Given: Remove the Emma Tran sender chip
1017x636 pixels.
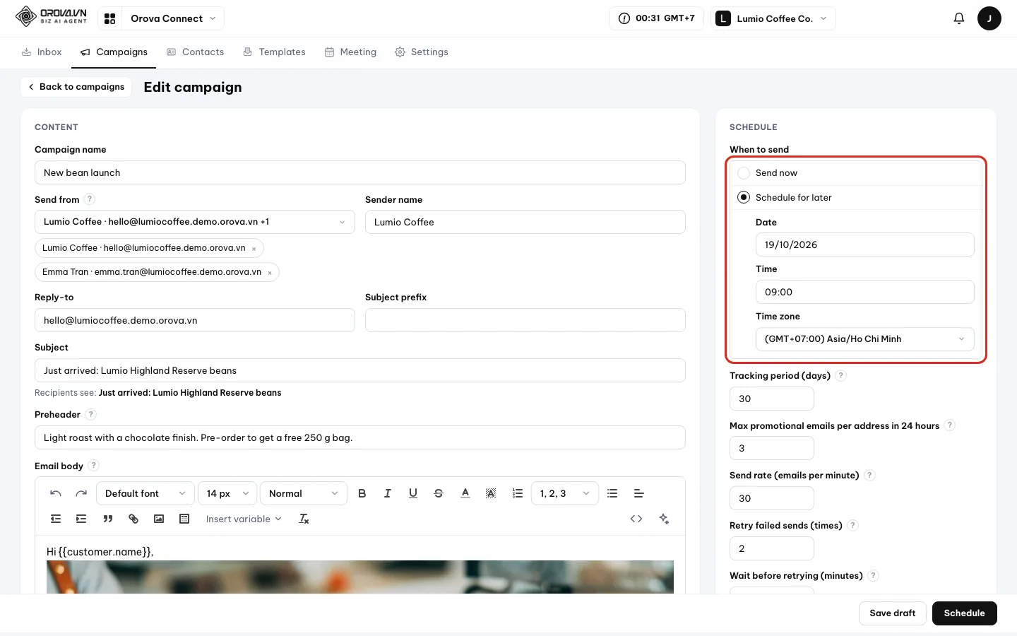Looking at the screenshot, I should [270, 273].
